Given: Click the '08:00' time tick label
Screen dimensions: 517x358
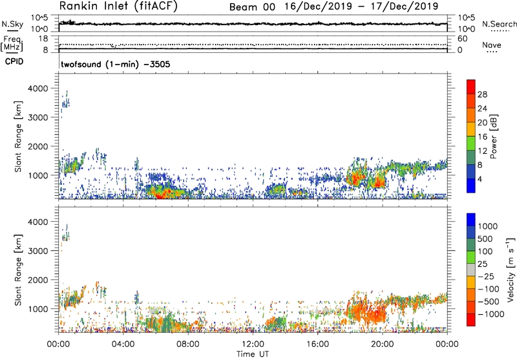Looking at the screenshot, I should 188,344.
